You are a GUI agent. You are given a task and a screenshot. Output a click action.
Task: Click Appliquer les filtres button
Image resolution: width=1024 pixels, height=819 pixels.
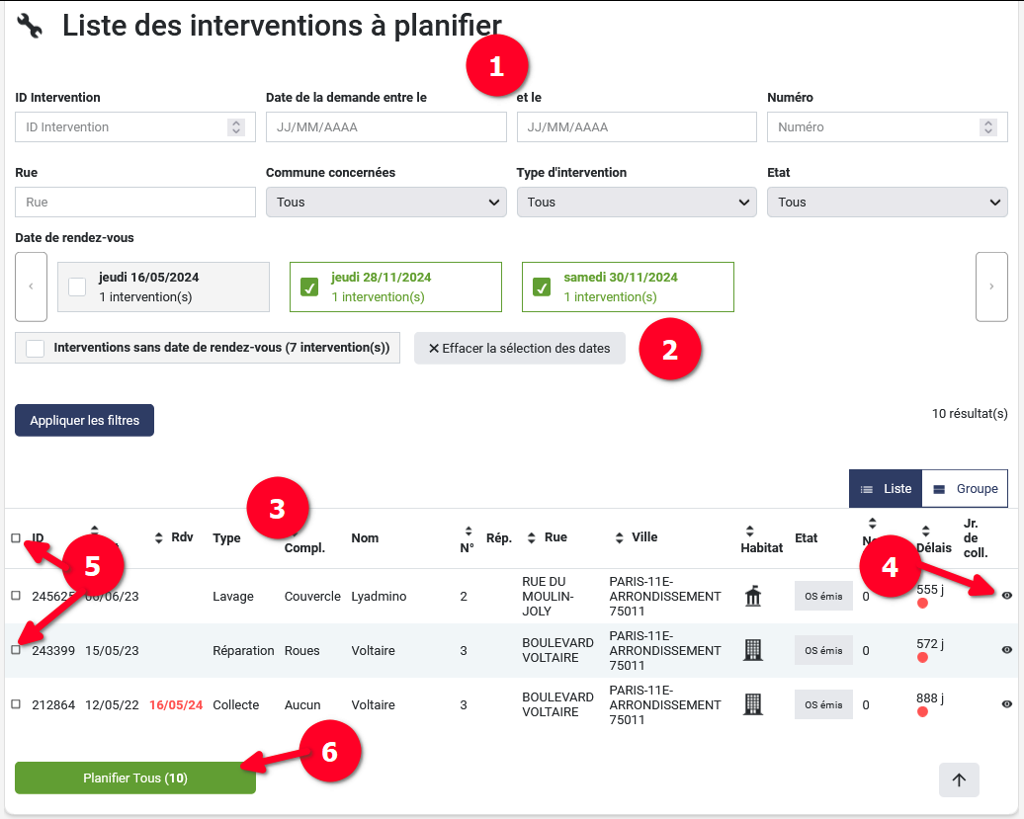[84, 420]
